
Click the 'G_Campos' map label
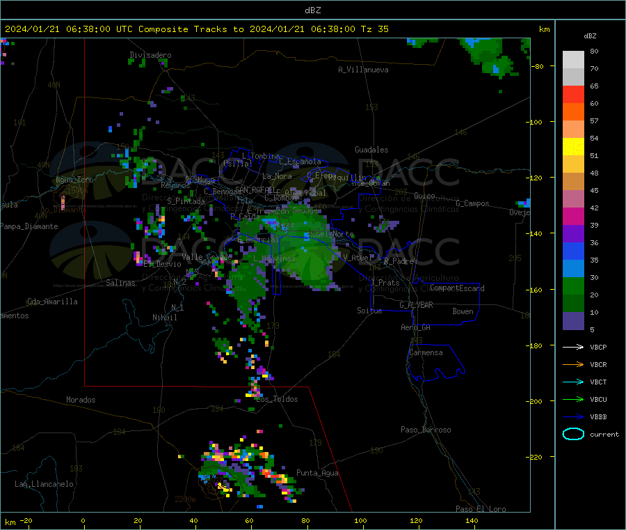[x=472, y=203]
